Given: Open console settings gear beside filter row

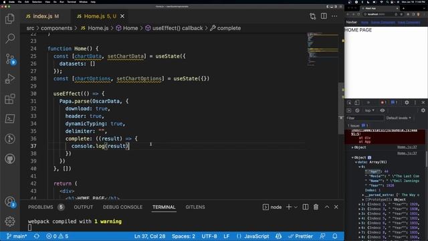Looking at the screenshot, I should coord(423,110).
